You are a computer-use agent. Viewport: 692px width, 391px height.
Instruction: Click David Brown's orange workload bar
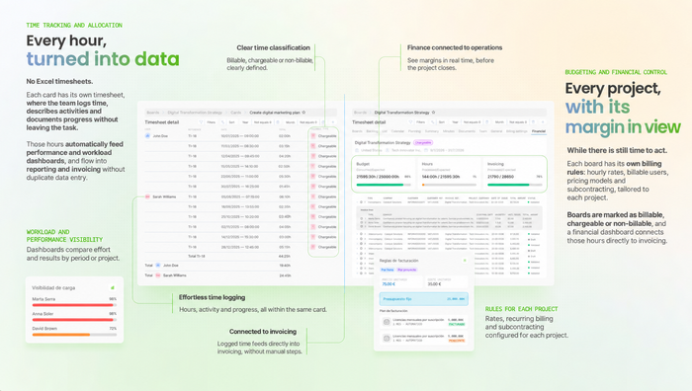(61, 335)
